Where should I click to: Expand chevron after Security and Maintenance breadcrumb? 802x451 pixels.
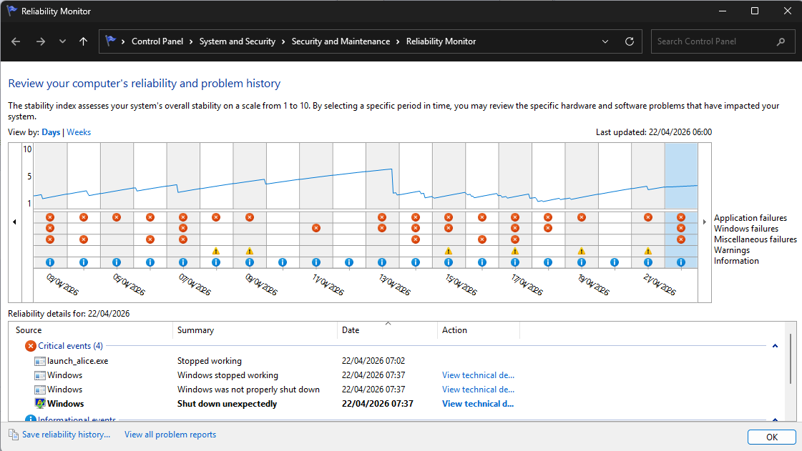point(398,41)
